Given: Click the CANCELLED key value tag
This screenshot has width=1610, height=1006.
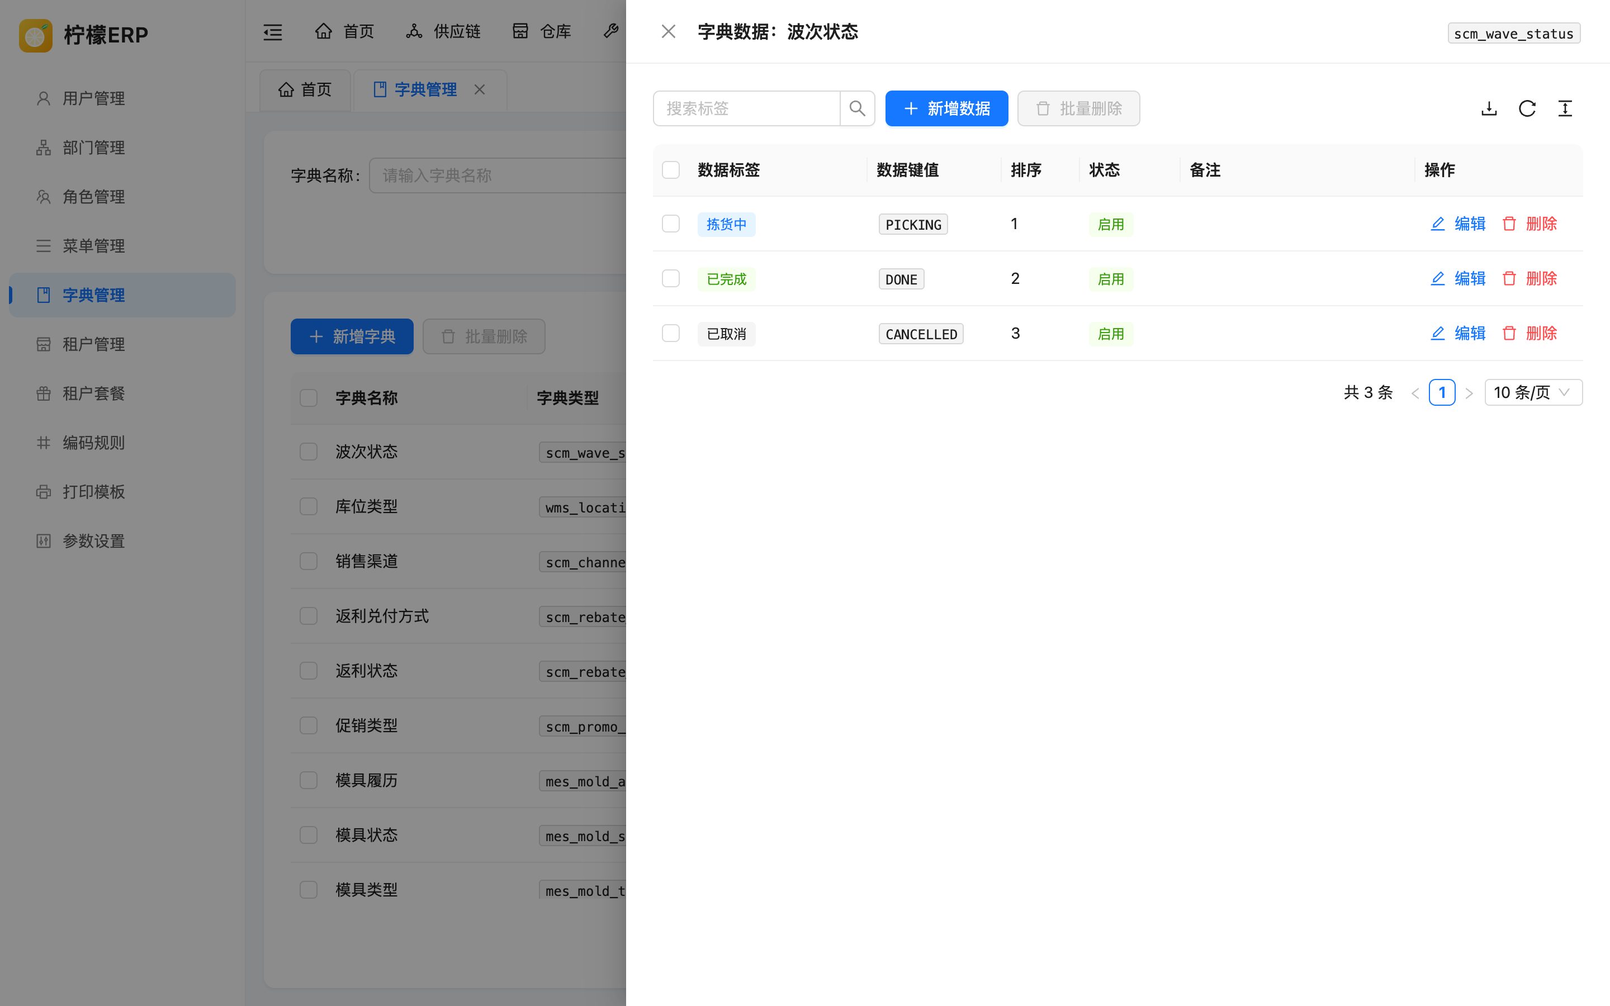Looking at the screenshot, I should [x=921, y=334].
